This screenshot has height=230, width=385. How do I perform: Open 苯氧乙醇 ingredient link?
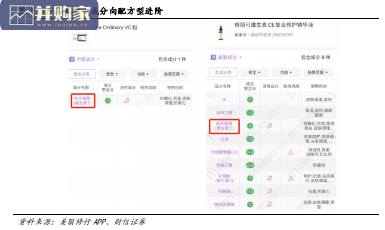pyautogui.click(x=224, y=165)
